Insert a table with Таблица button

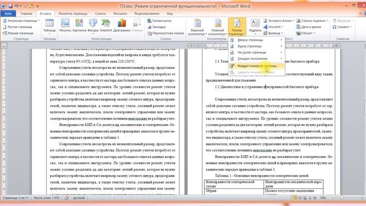click(x=49, y=27)
